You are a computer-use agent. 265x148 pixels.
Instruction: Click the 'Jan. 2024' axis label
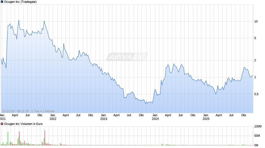155,117
